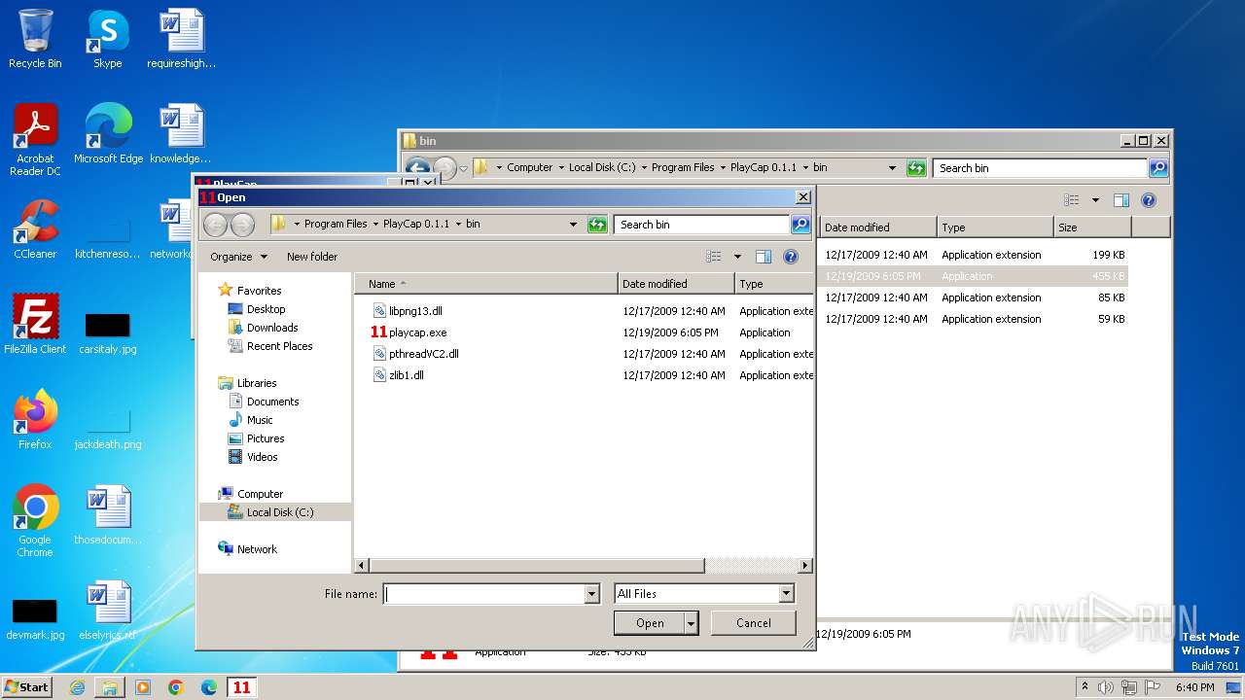Image resolution: width=1245 pixels, height=700 pixels.
Task: Expand address bar path dropdown in Open dialog
Action: point(573,225)
